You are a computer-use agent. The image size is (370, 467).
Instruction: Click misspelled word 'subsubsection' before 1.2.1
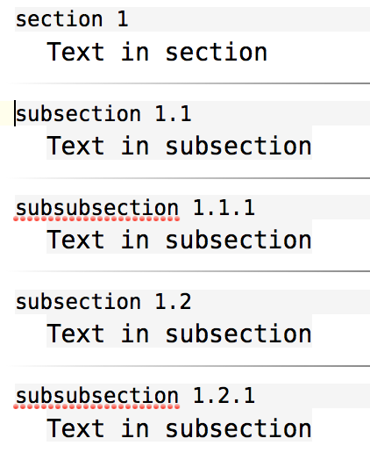pos(97,396)
